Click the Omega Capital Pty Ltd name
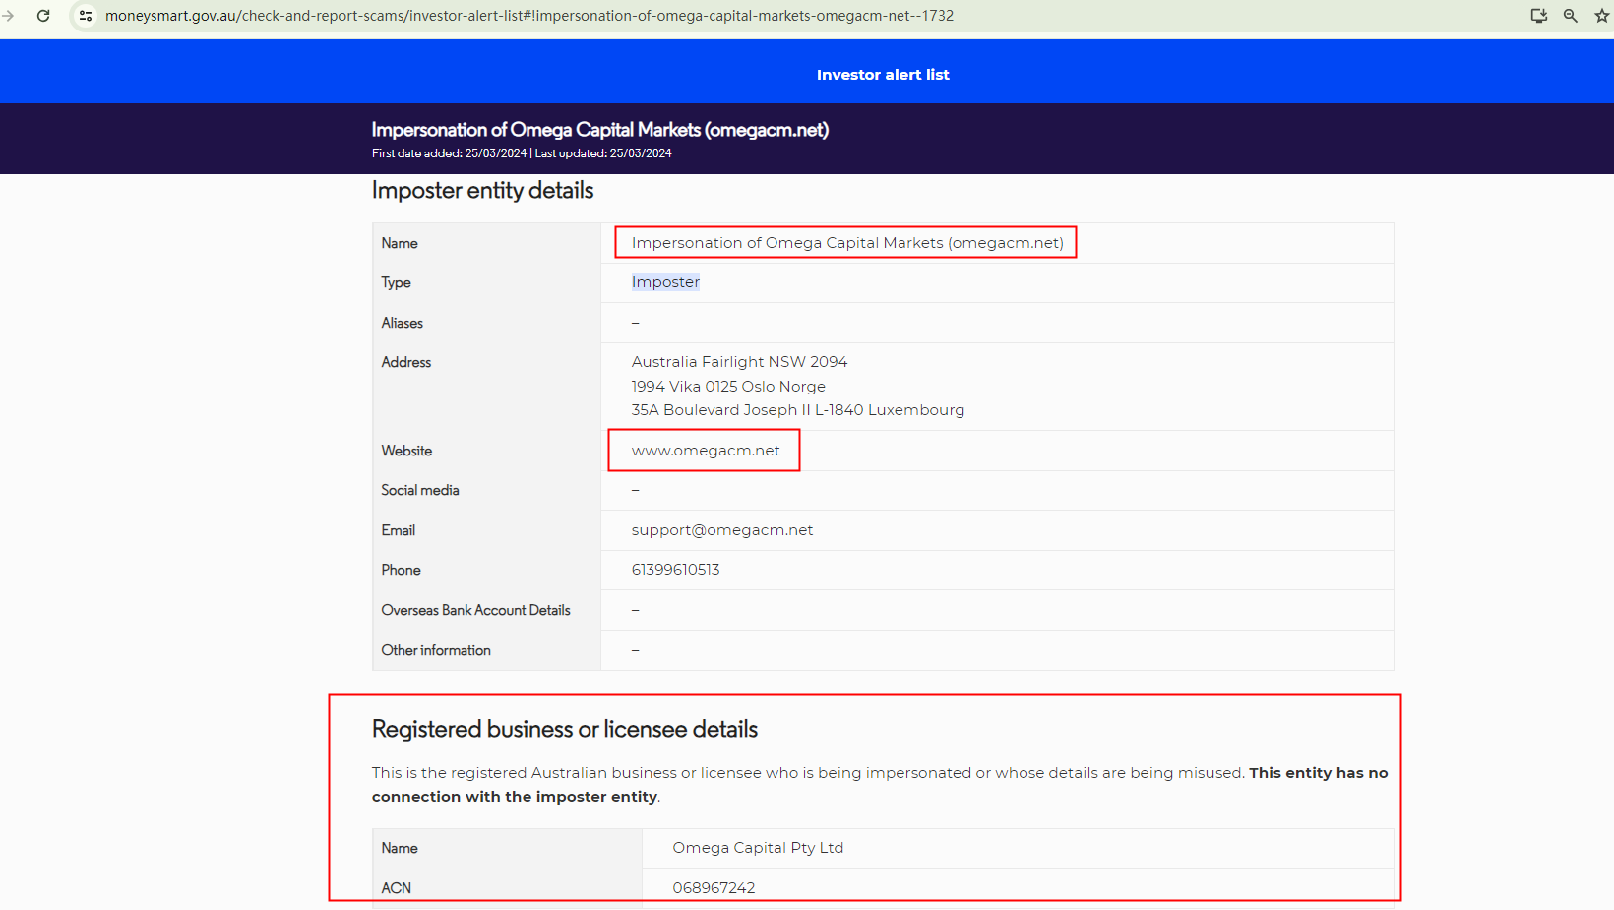Viewport: 1614px width, 910px height. (758, 848)
